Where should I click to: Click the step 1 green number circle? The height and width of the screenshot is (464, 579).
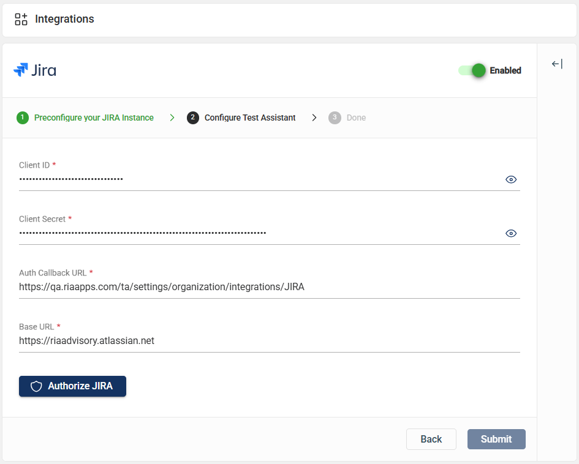[23, 118]
